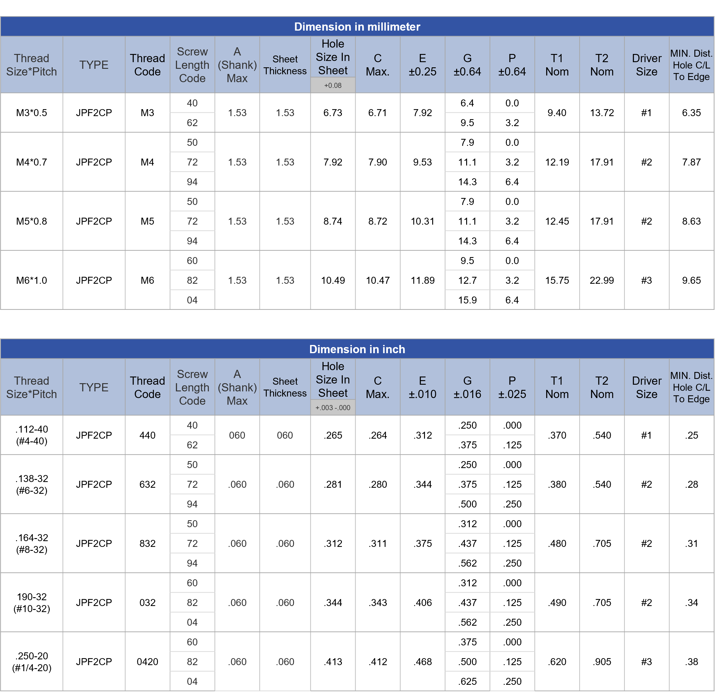Select edge distance value 7.87
Screen dimensions: 715x693
coord(692,162)
